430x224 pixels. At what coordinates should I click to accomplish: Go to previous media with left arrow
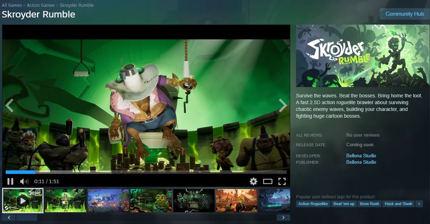tap(10, 106)
